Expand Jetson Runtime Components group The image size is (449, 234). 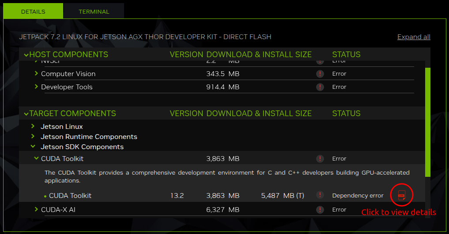33,136
